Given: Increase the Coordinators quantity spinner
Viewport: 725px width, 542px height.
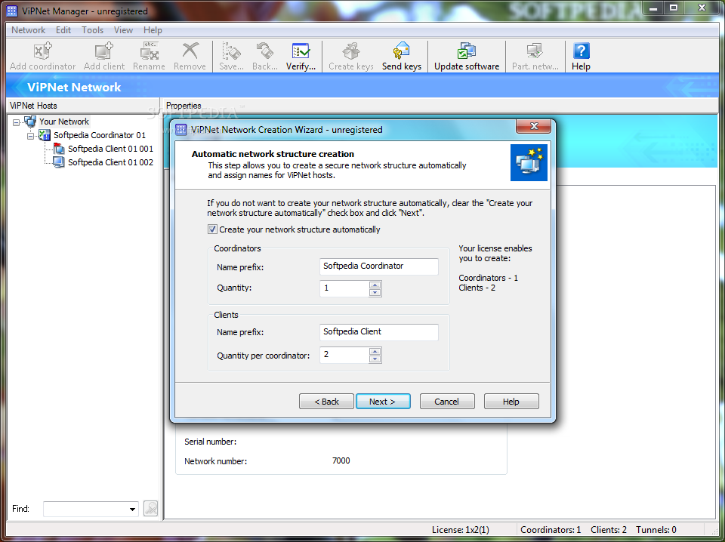Looking at the screenshot, I should pos(375,285).
